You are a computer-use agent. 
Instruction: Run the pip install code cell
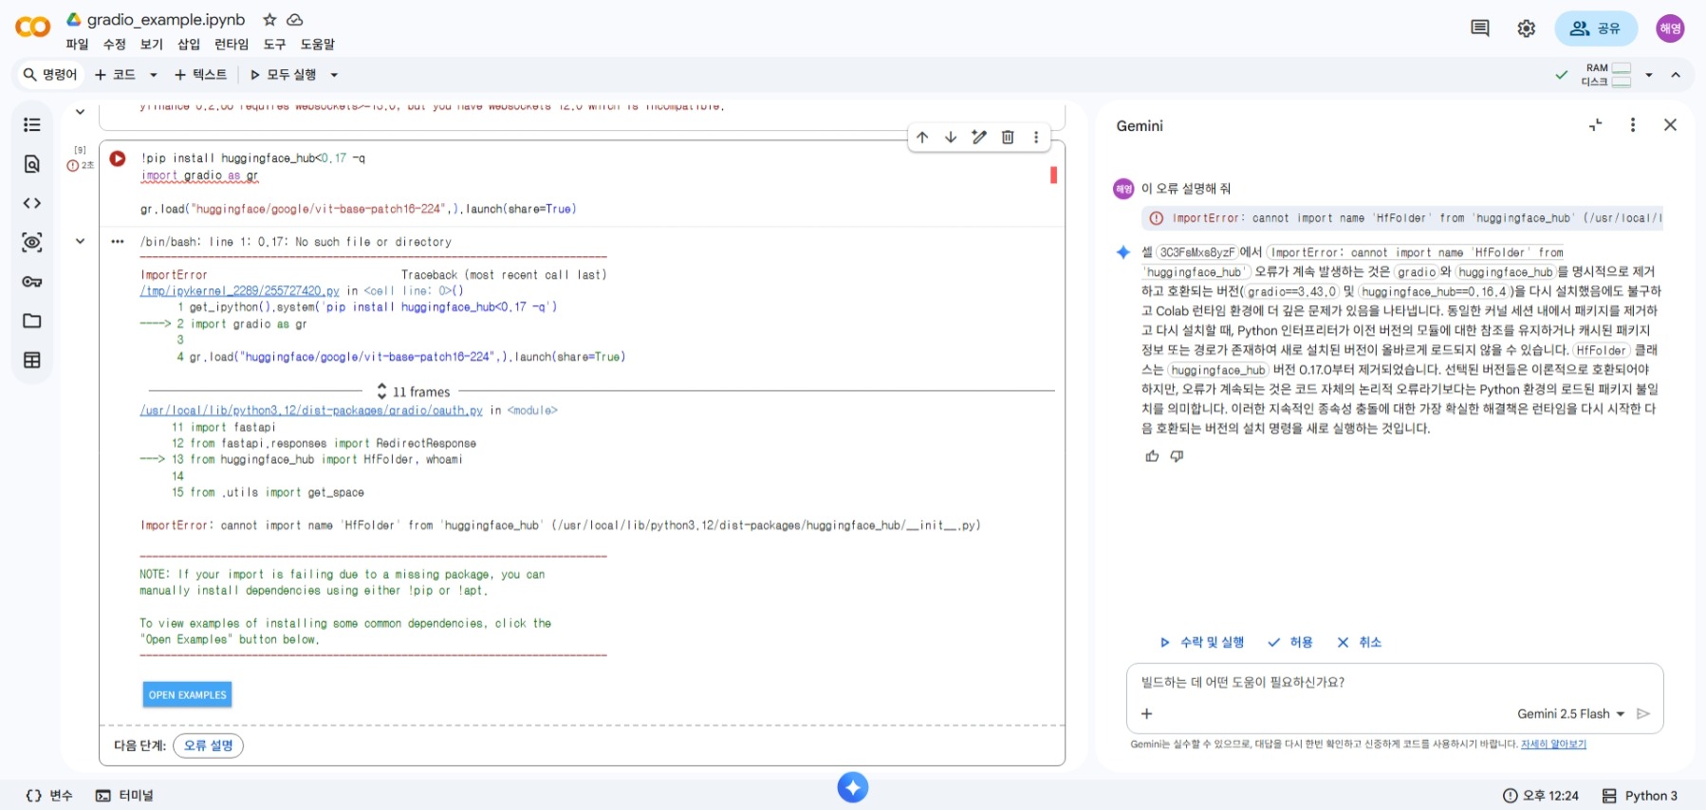(x=118, y=158)
